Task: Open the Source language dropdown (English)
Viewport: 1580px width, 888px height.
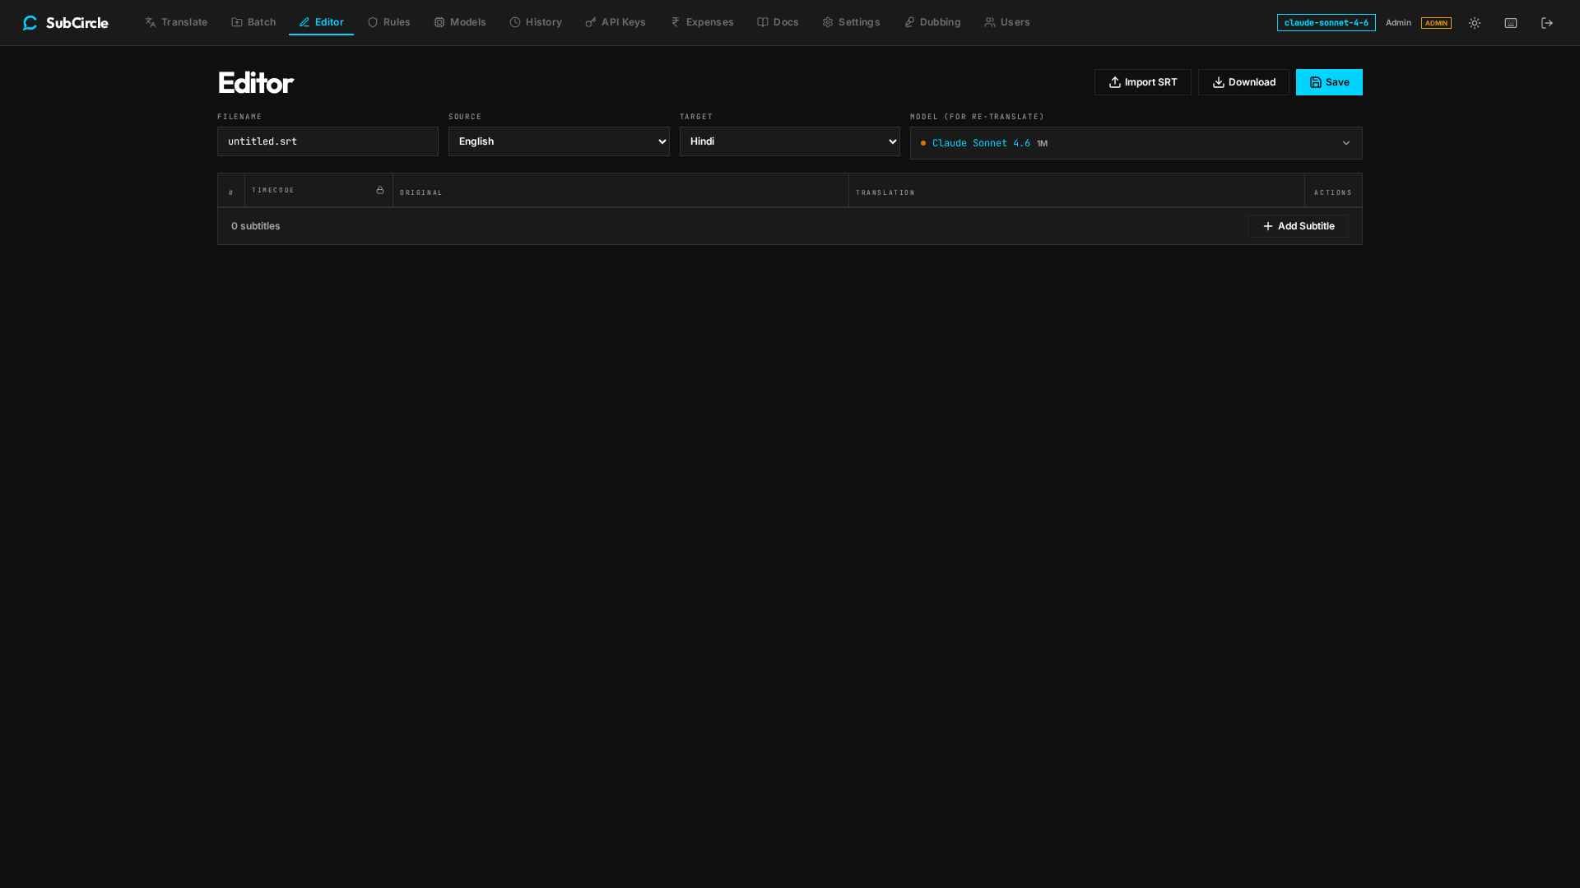Action: coord(559,141)
